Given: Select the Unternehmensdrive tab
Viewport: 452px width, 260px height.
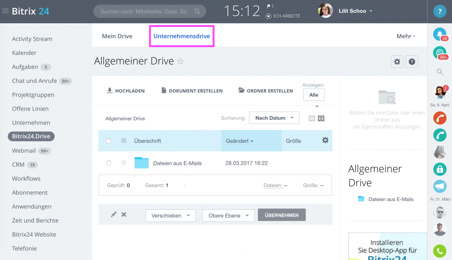Looking at the screenshot, I should 181,36.
